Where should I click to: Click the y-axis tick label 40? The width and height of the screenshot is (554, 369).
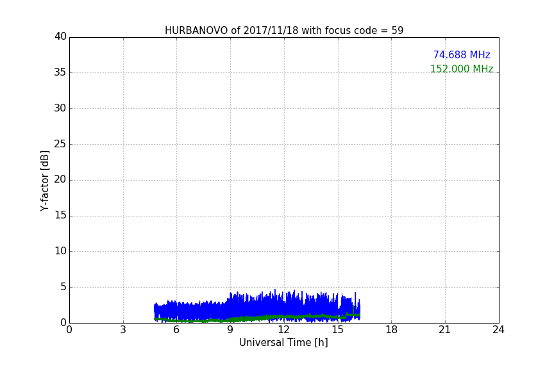(x=60, y=37)
